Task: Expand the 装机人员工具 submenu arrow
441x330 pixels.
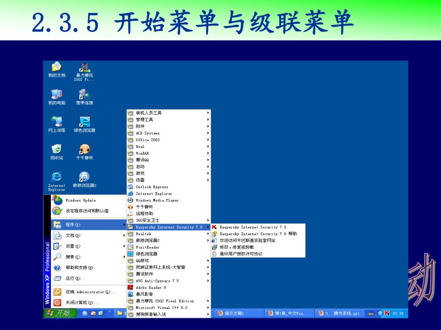Action: point(208,113)
